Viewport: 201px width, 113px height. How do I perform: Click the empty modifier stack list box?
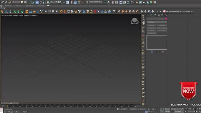(x=157, y=42)
